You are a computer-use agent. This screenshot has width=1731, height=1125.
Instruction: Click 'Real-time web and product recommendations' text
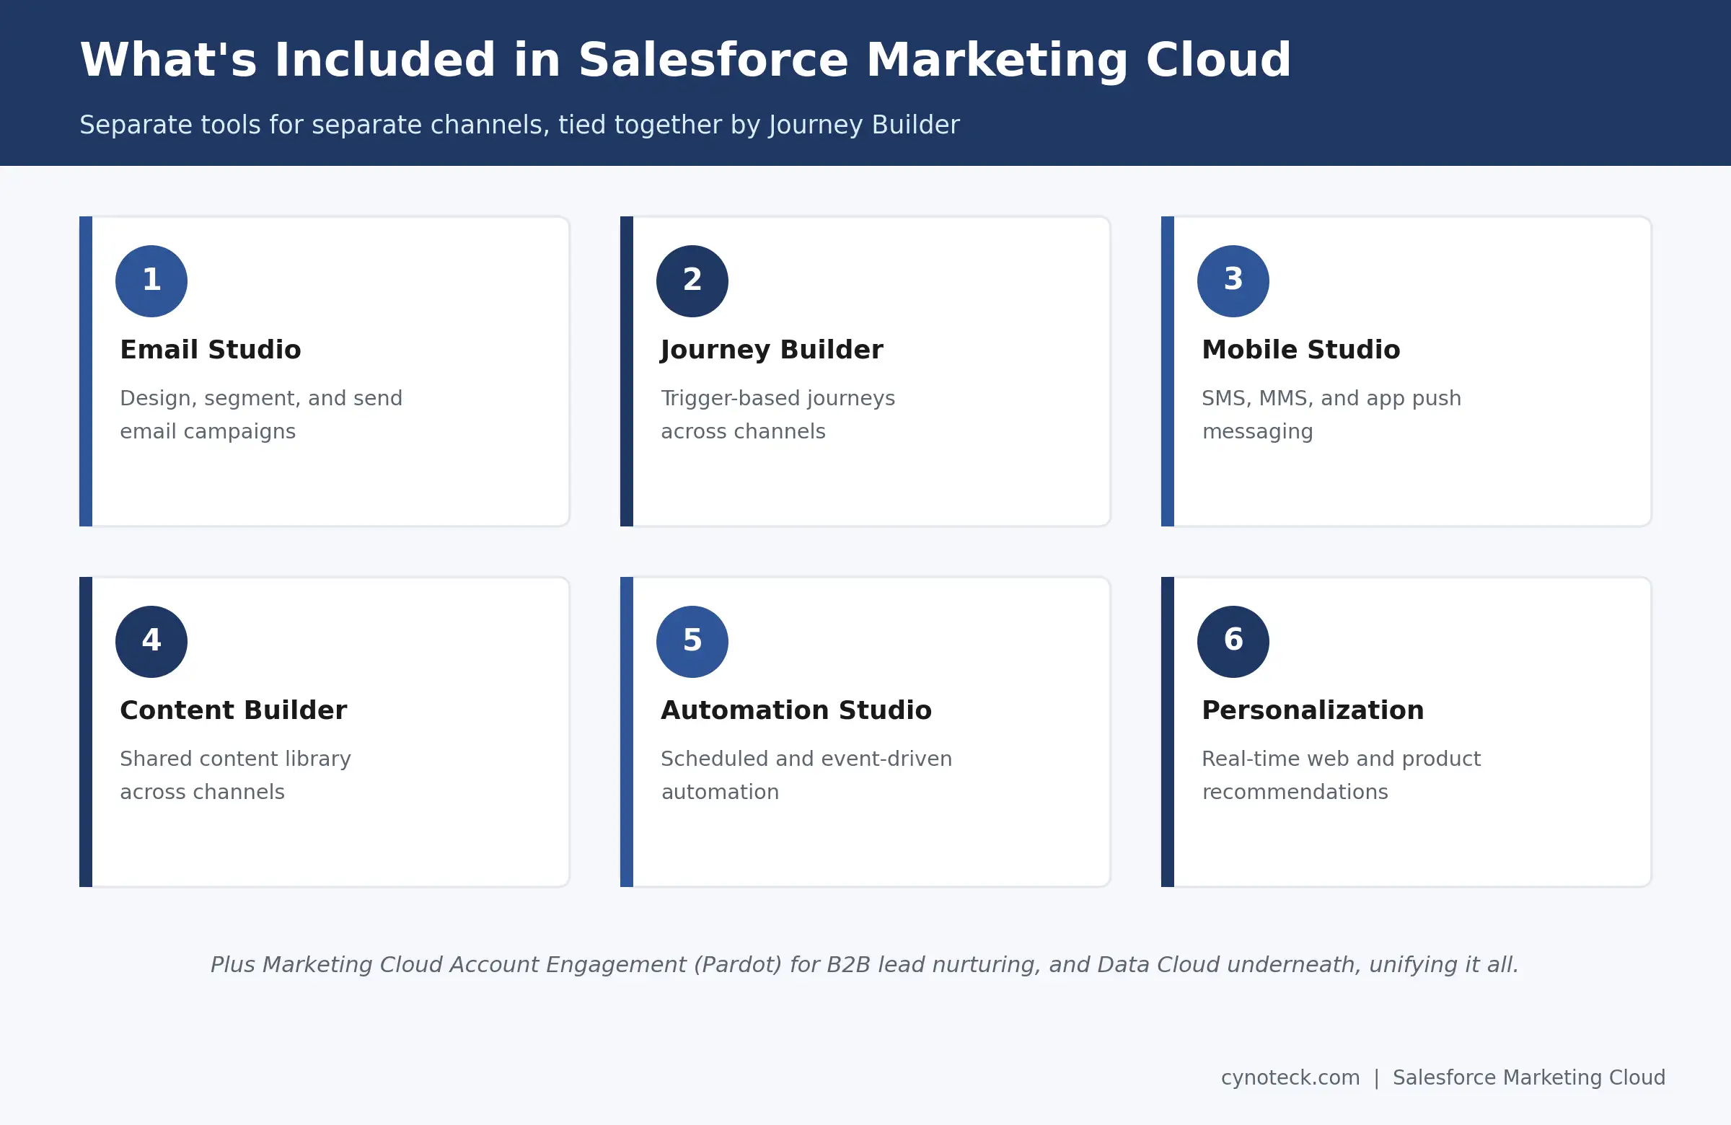pyautogui.click(x=1341, y=775)
